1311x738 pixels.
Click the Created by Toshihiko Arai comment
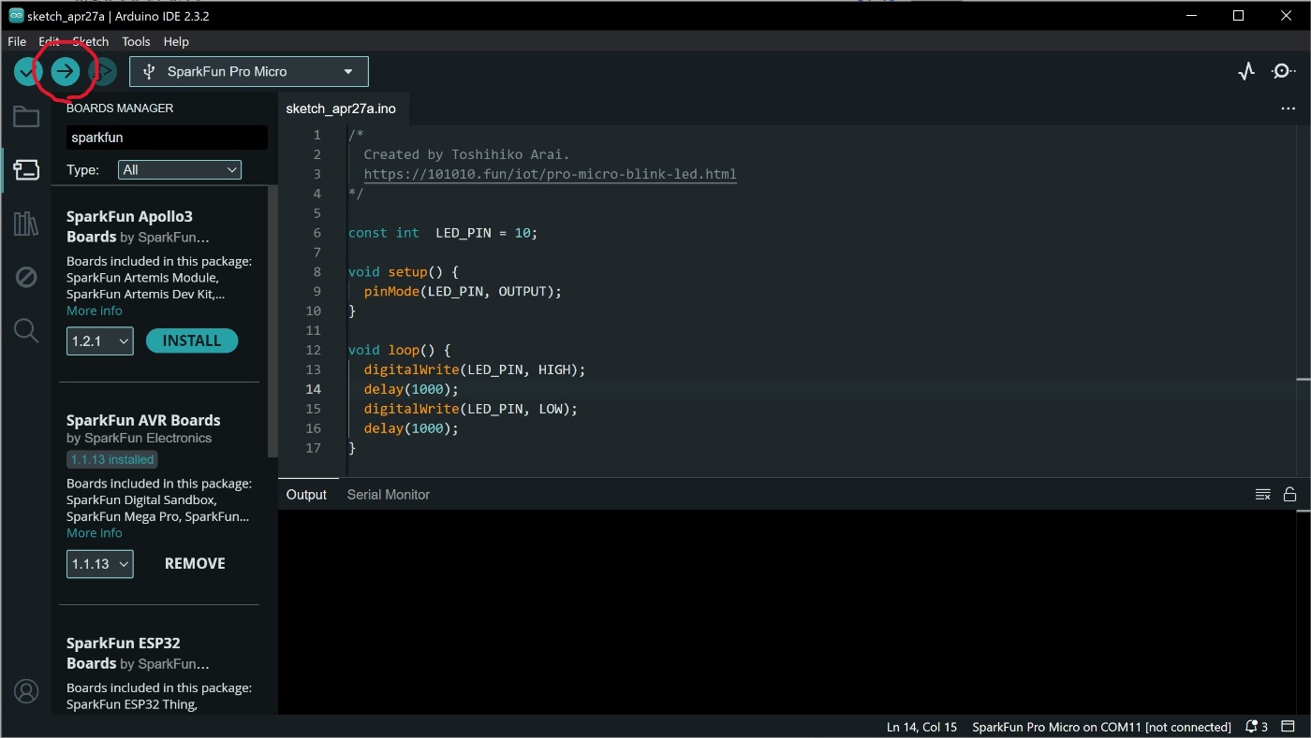466,154
